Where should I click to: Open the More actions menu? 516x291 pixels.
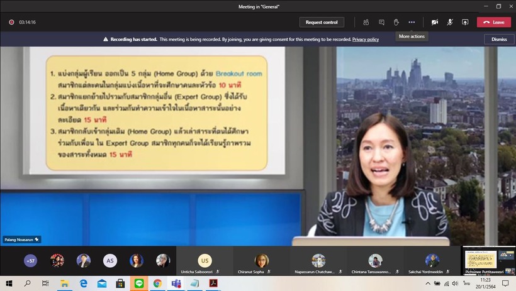coord(412,22)
